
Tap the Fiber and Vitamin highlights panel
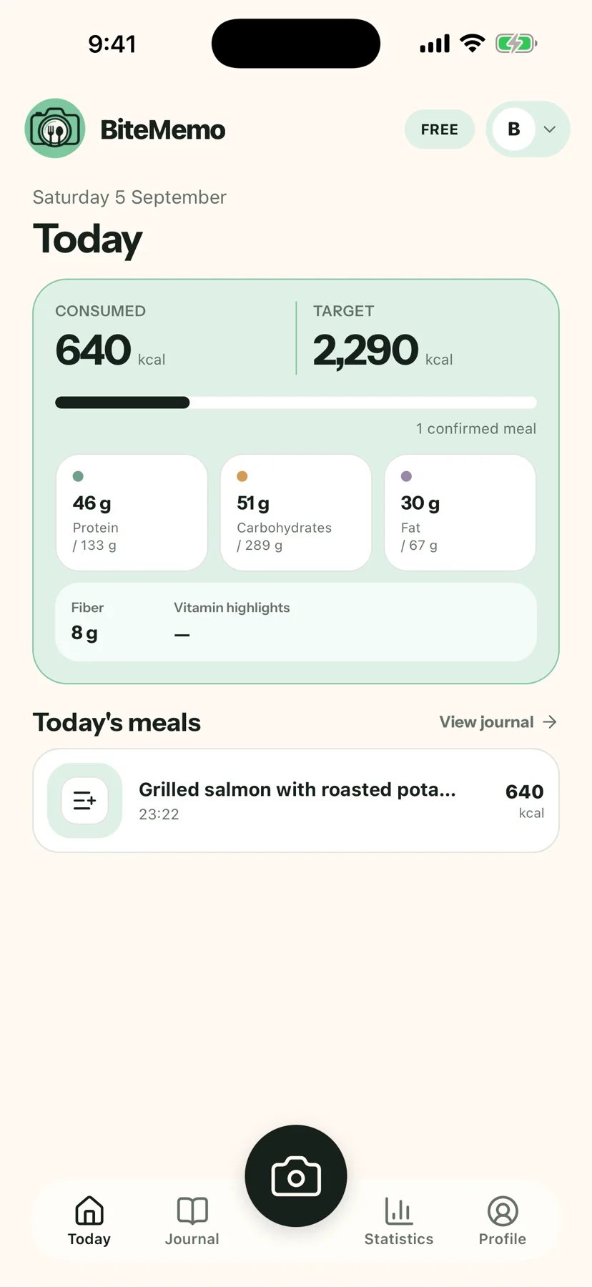coord(296,622)
